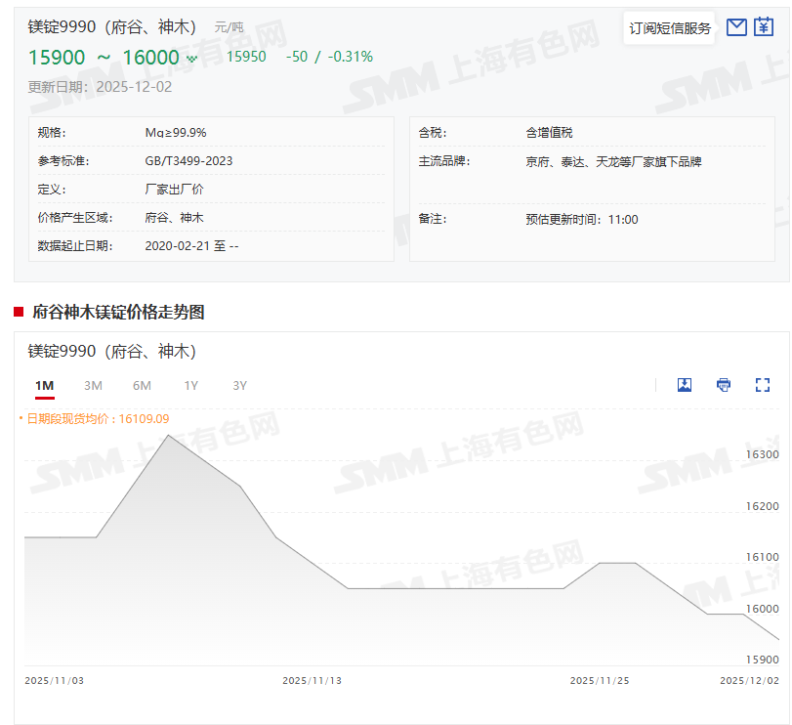Click the section heading 府谷神木镁锭价格走势图
Image resolution: width=792 pixels, height=725 pixels.
tap(118, 313)
